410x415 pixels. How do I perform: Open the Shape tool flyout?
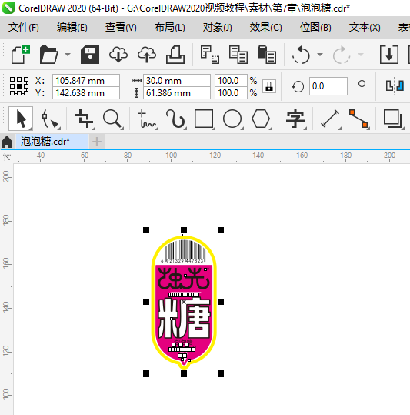point(50,119)
